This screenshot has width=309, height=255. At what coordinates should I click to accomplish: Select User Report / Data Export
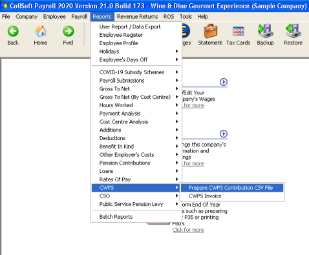pyautogui.click(x=136, y=26)
